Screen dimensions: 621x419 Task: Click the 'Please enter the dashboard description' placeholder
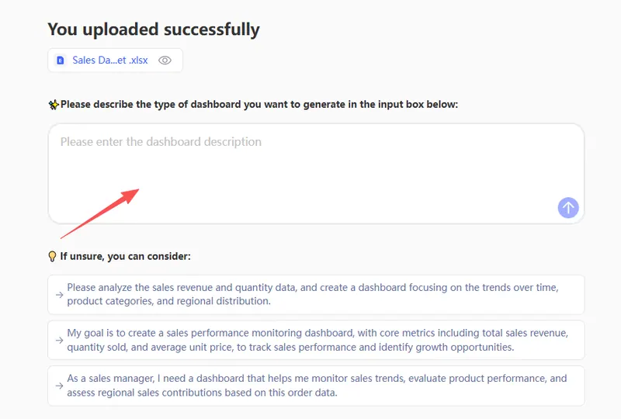161,142
